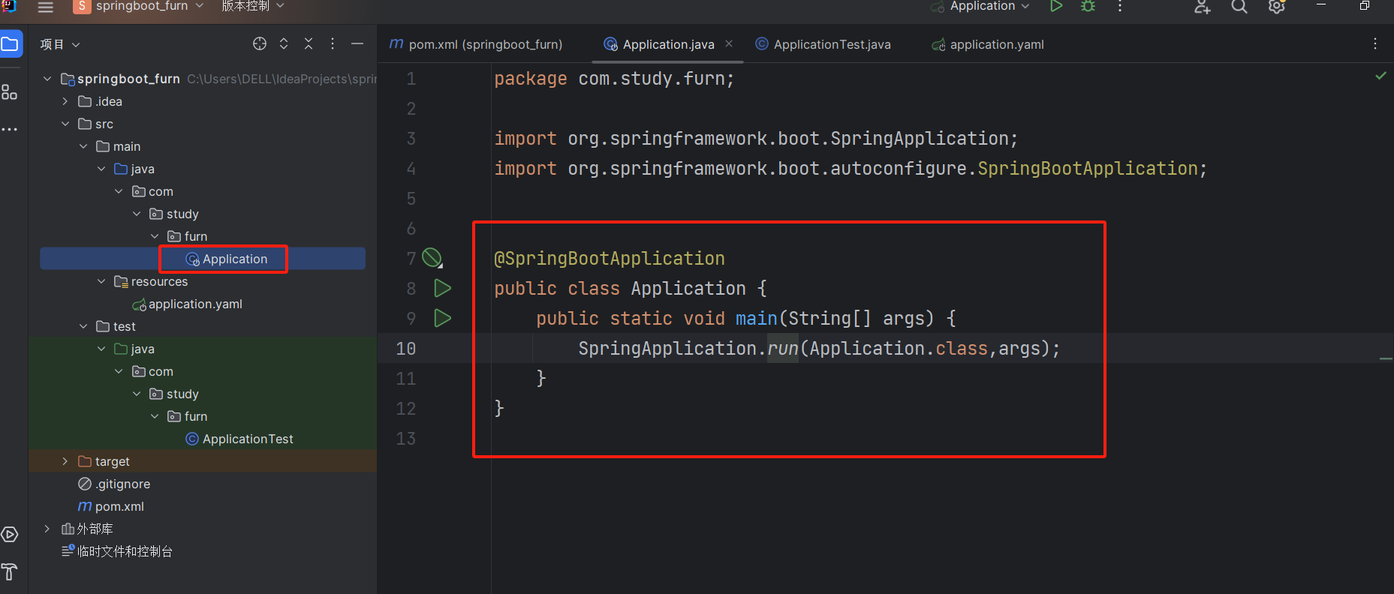
Task: Hide the Project panel with minimize icon
Action: 357,43
